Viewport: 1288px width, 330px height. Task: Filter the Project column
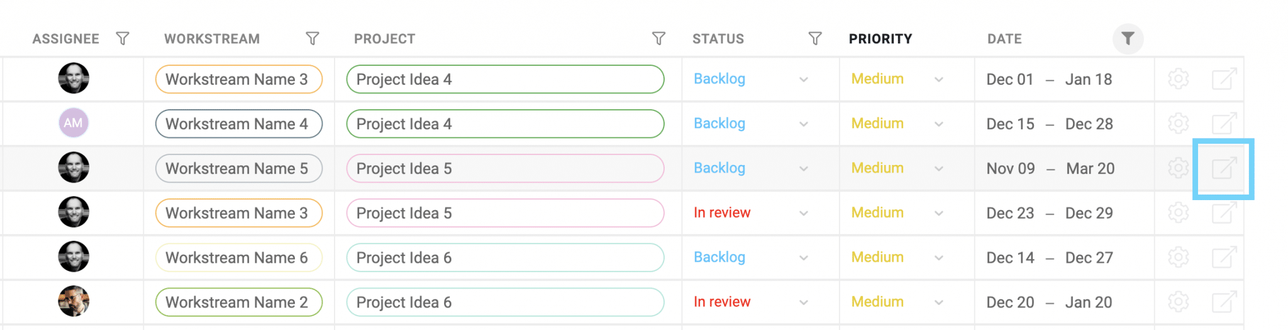(658, 39)
